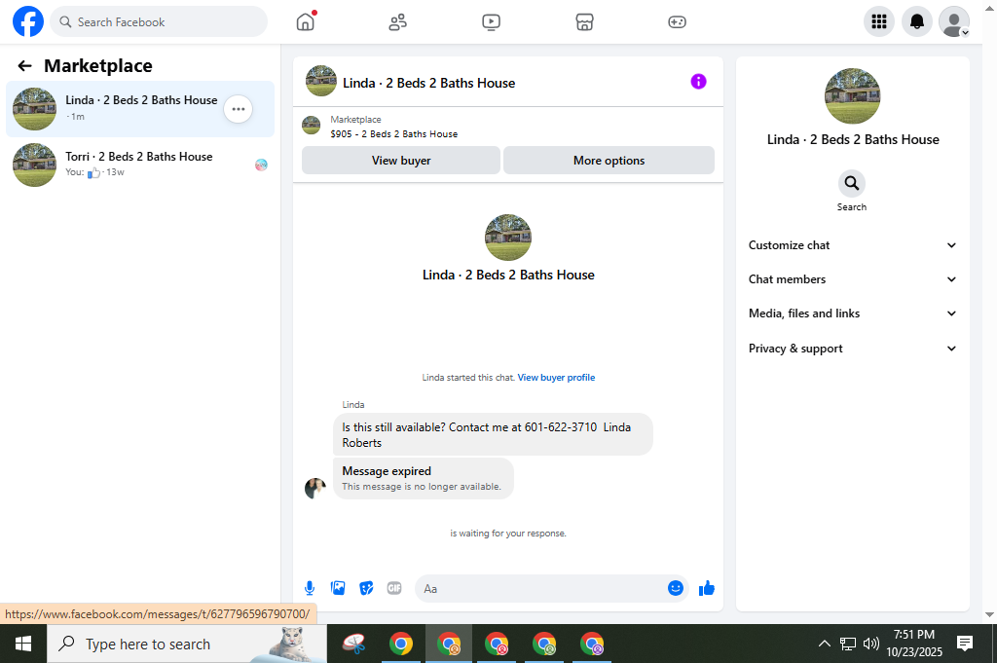Click the Message expired bubble
The height and width of the screenshot is (663, 997).
pos(423,478)
